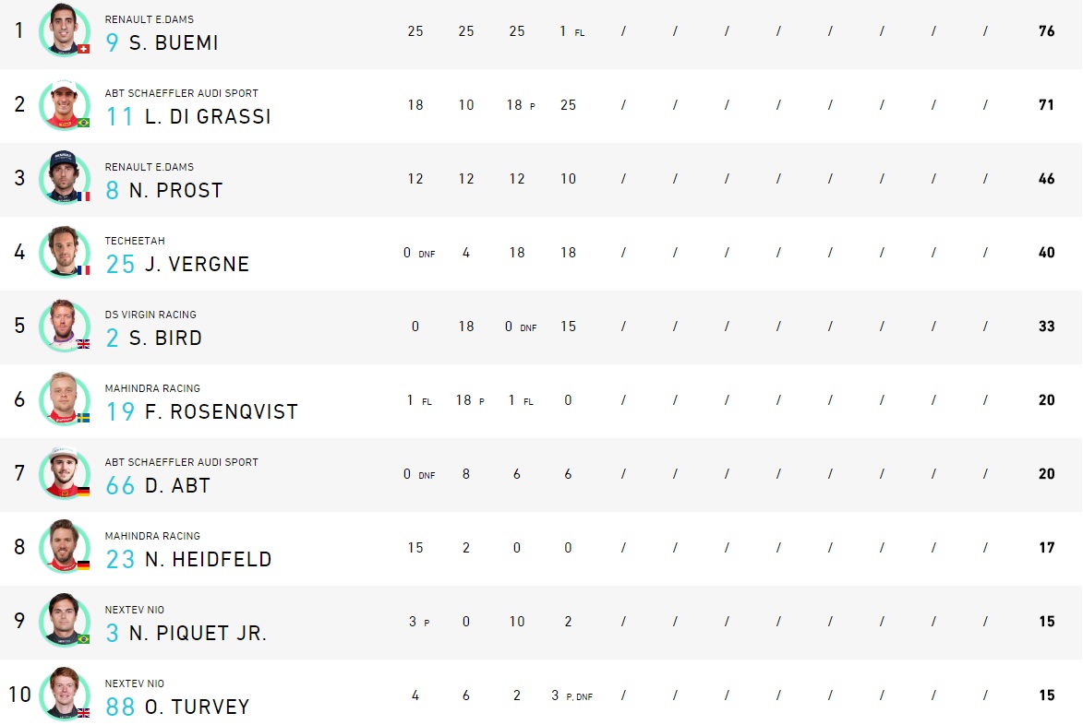Click Turvey's fourth race P, DNF result
Screen dimensions: 1083x725
[572, 695]
